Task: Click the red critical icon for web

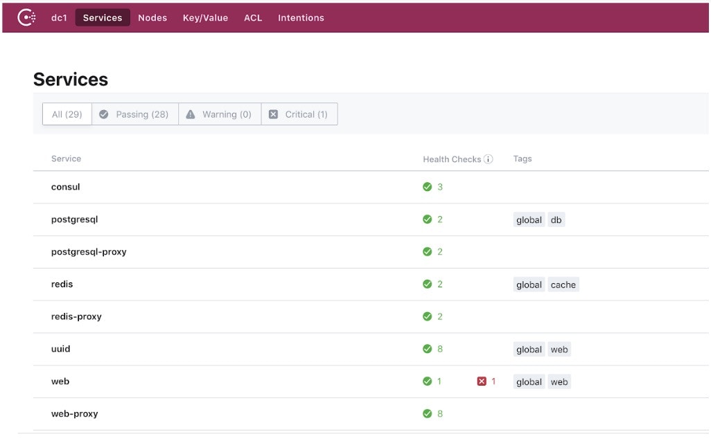Action: [482, 381]
